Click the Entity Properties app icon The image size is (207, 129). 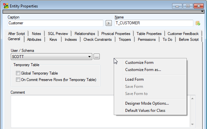coord(6,6)
